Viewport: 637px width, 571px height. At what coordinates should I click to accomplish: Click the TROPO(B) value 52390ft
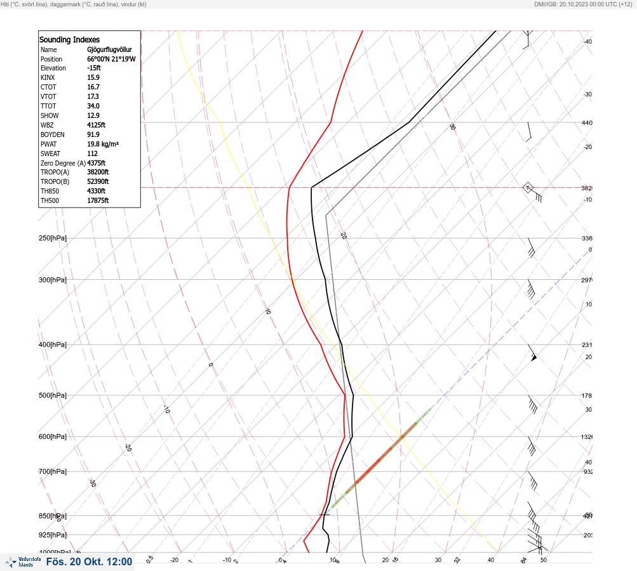point(98,181)
